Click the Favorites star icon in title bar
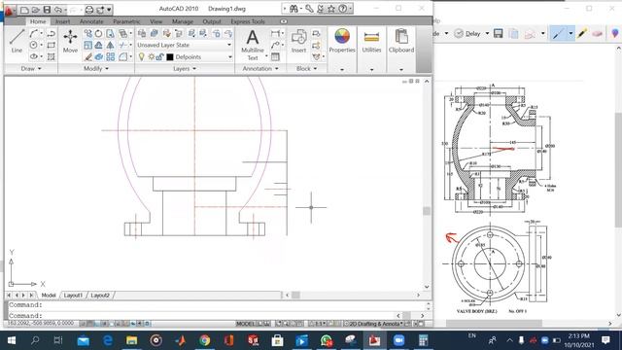The height and width of the screenshot is (350, 622). [331, 9]
